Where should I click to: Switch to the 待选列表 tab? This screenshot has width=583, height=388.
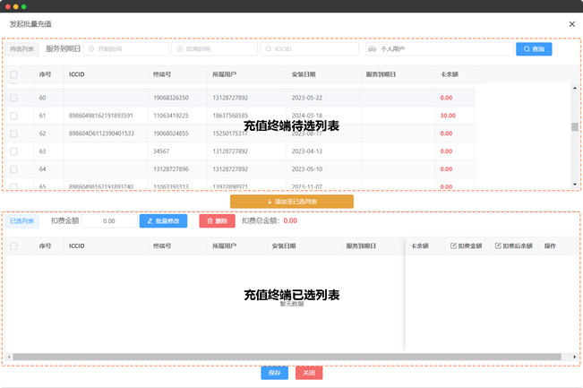tap(22, 49)
